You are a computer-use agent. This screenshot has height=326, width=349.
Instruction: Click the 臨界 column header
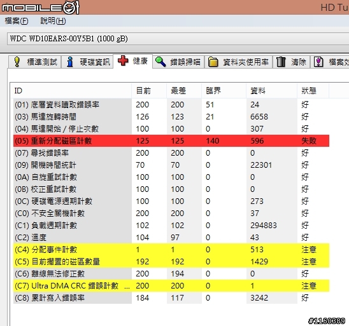224,91
